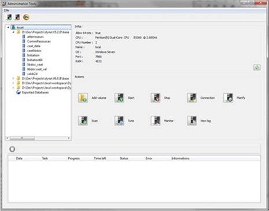This screenshot has width=269, height=211.
Task: Click the Progress column header
Action: [73, 158]
